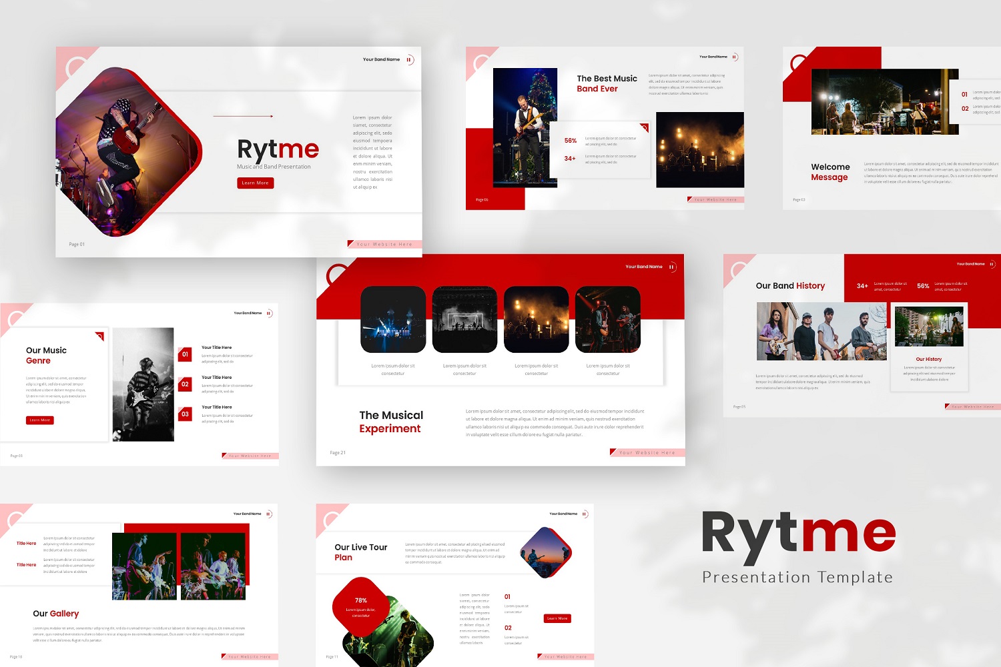Select the first blue stage thumbnail on the Musical Experiment slide
Image resolution: width=1001 pixels, height=667 pixels.
pyautogui.click(x=393, y=319)
